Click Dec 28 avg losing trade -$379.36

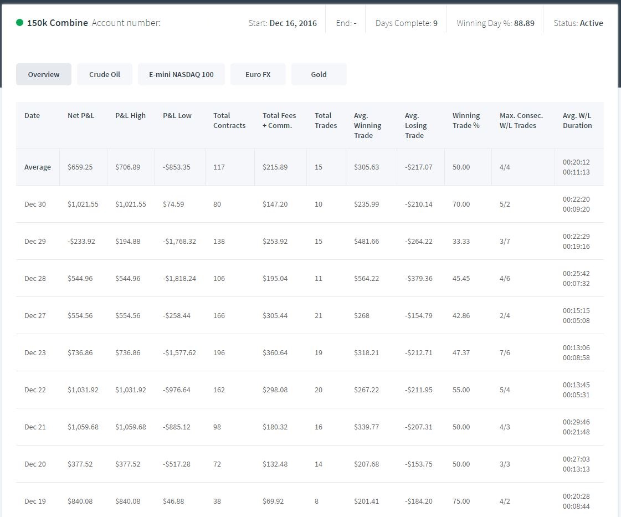(419, 279)
